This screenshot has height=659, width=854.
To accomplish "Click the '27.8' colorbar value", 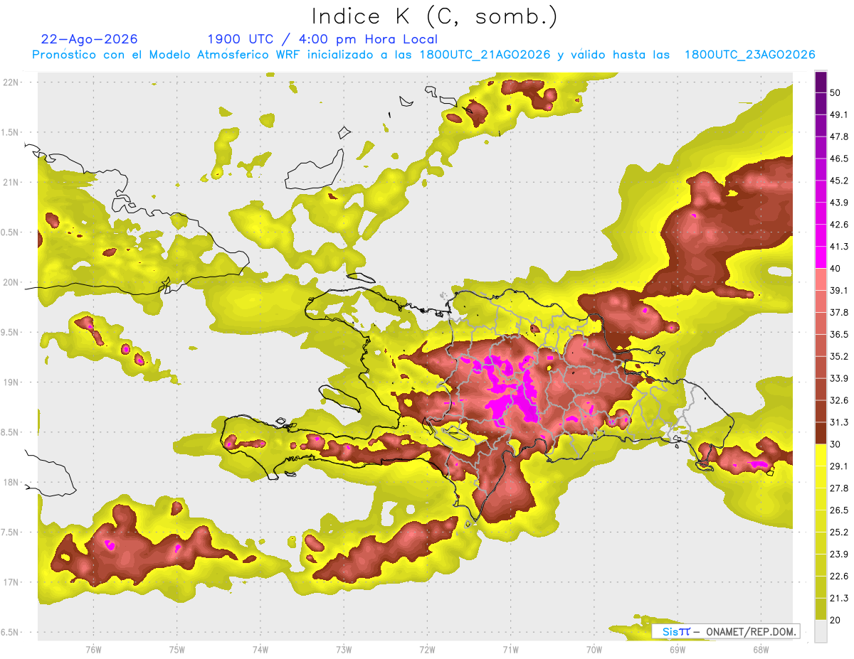I will 838,488.
